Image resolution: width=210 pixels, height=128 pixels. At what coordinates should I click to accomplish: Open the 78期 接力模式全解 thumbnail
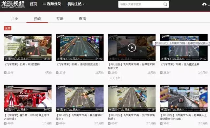(184, 47)
